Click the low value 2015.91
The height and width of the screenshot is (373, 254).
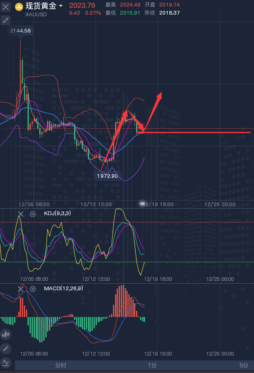130,13
